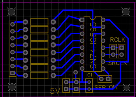This screenshot has width=136, height=97.
Task: Select the square pin 1 pad of SN74HC595
Action: [x=82, y=20]
